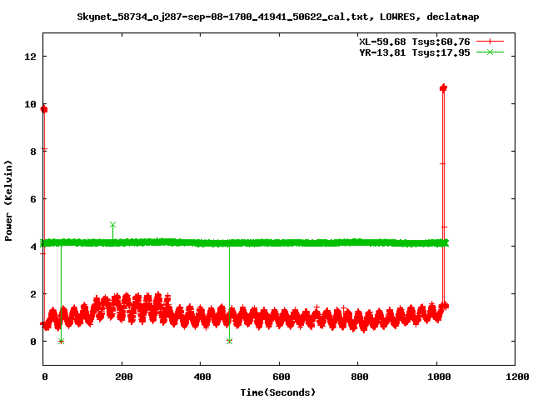The width and height of the screenshot is (533, 400).
Task: Click y-axis tick label 10
Action: tap(30, 104)
